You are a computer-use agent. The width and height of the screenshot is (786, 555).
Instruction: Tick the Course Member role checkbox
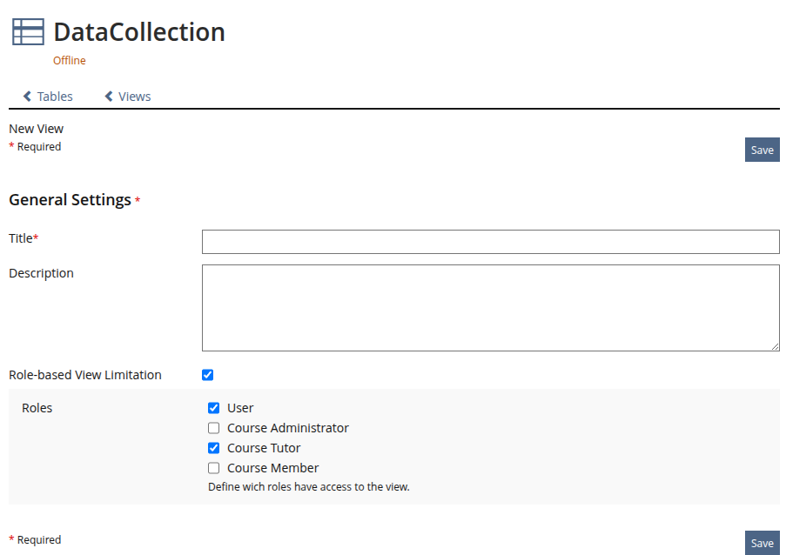point(214,468)
